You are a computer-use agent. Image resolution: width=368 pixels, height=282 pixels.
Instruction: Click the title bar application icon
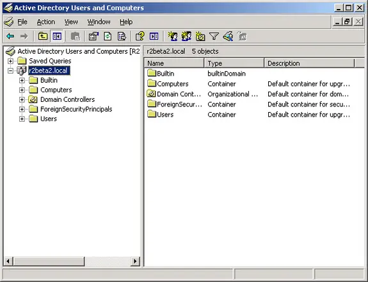coord(8,8)
